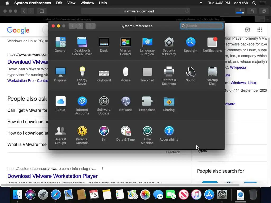
Task: Open Notification Center from the menu bar
Action: (263, 3)
